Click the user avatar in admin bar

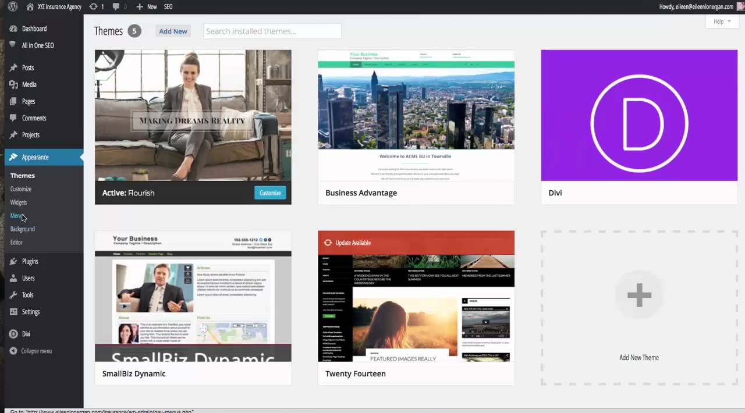coord(740,6)
